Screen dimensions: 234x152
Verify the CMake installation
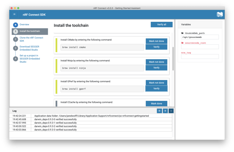tap(156, 47)
